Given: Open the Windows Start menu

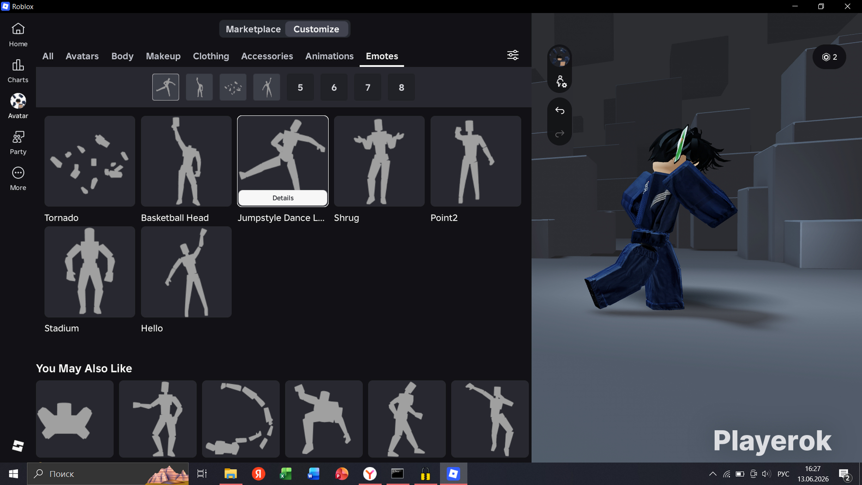Looking at the screenshot, I should 14,474.
